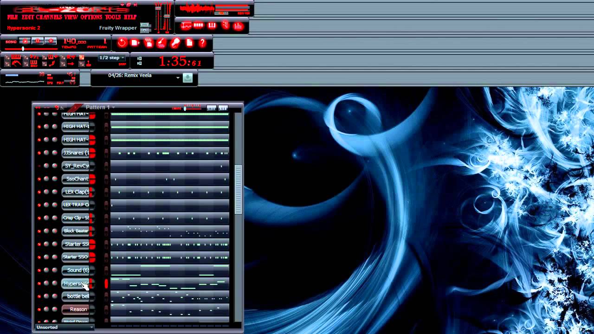This screenshot has height=334, width=594.
Task: Click the red question mark help icon
Action: point(202,43)
